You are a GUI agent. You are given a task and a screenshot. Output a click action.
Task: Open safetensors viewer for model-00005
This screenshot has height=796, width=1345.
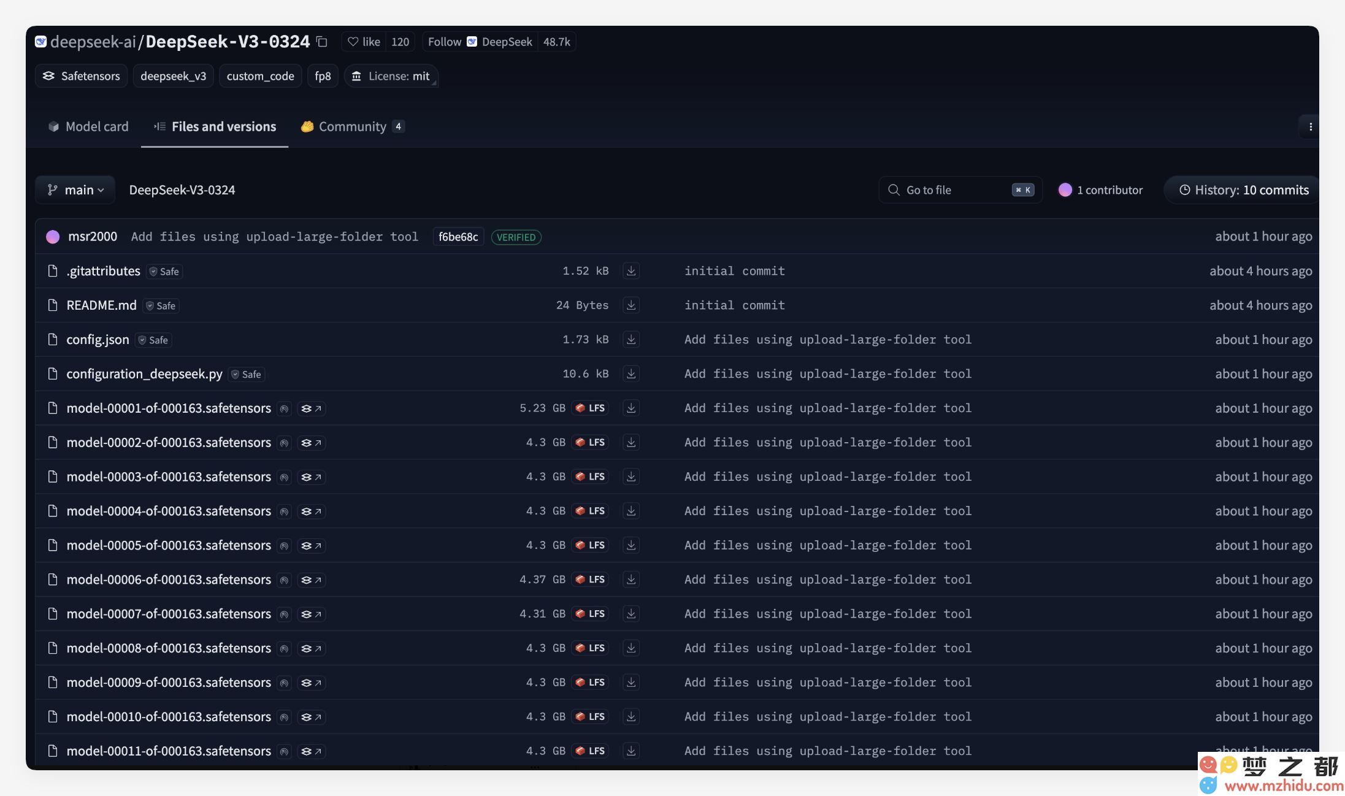[x=312, y=546]
